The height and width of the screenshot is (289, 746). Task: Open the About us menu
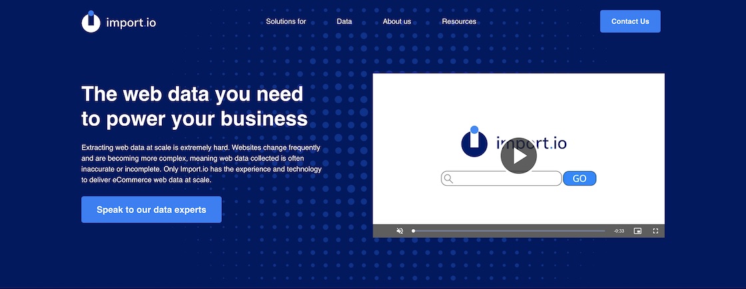click(397, 21)
